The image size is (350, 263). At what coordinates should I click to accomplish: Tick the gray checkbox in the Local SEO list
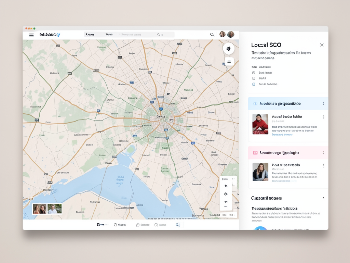[x=254, y=78]
